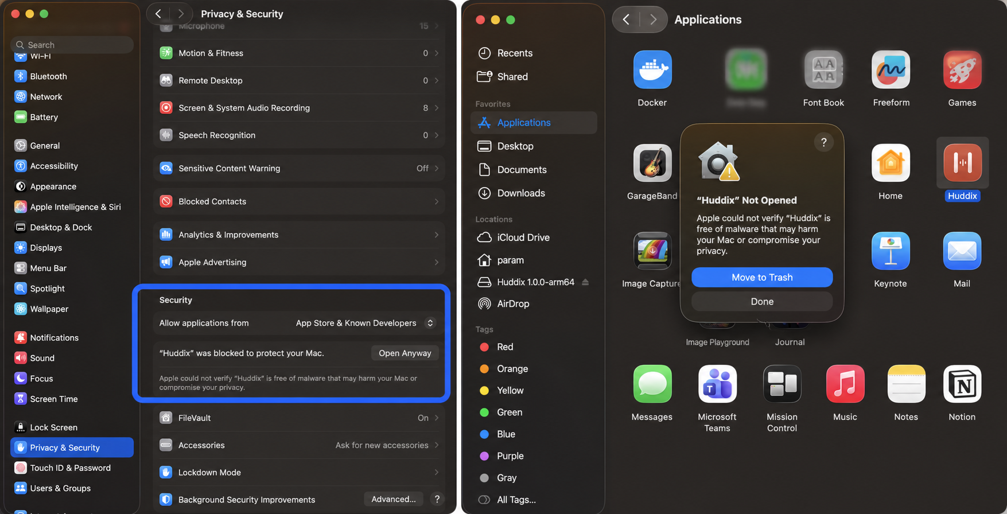Open the Image Capture app icon

click(x=652, y=251)
